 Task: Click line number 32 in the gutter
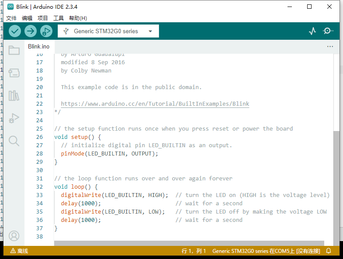point(40,187)
